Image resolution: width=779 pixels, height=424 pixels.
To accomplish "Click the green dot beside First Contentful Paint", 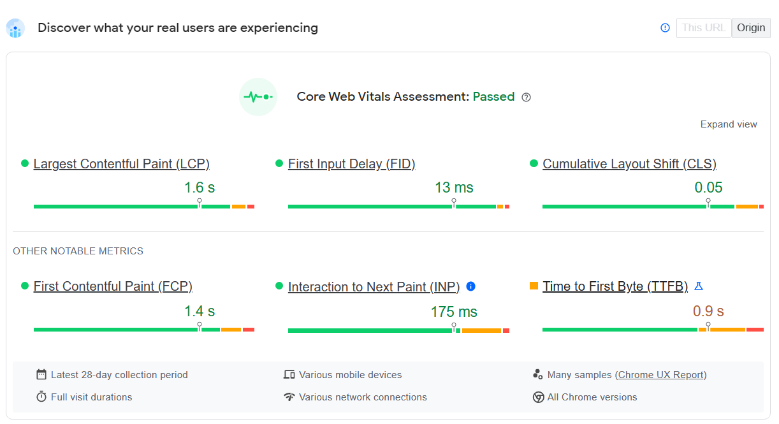I will (24, 286).
